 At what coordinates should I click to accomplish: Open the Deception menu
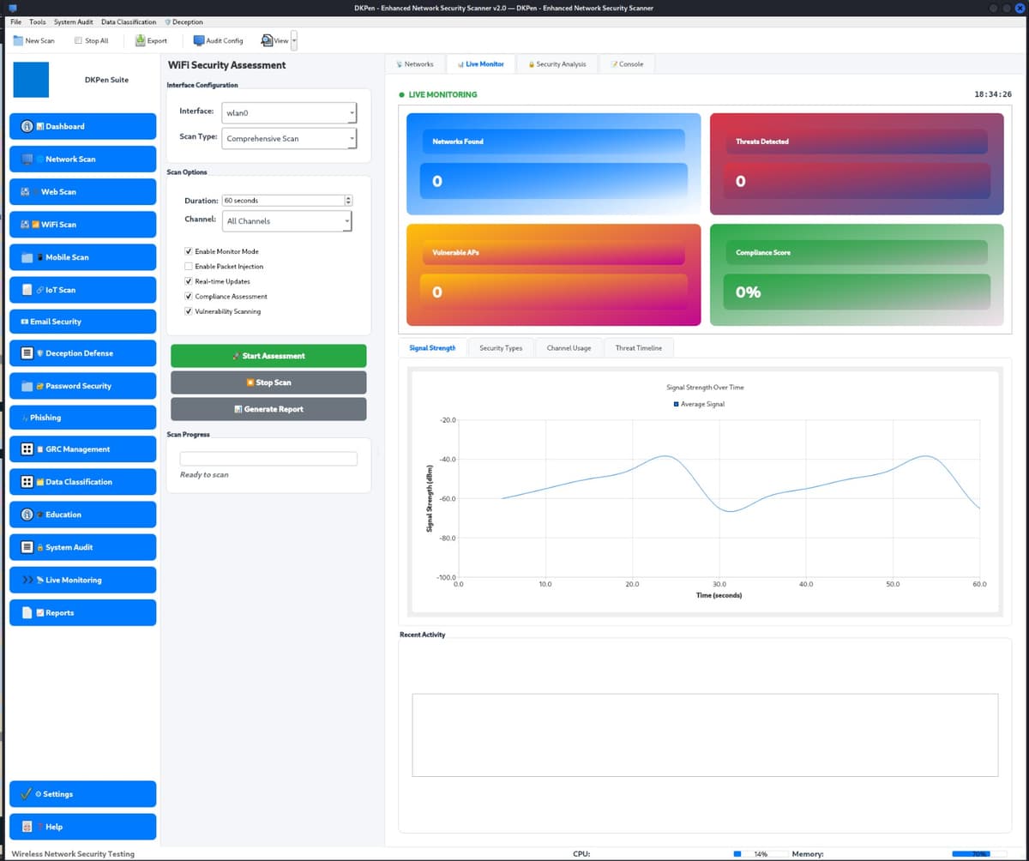tap(184, 21)
